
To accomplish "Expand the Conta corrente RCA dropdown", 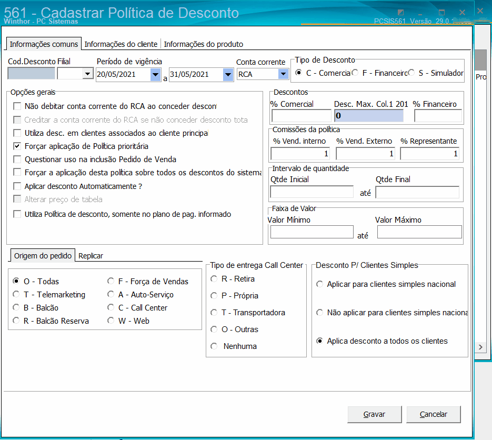I will coord(283,74).
